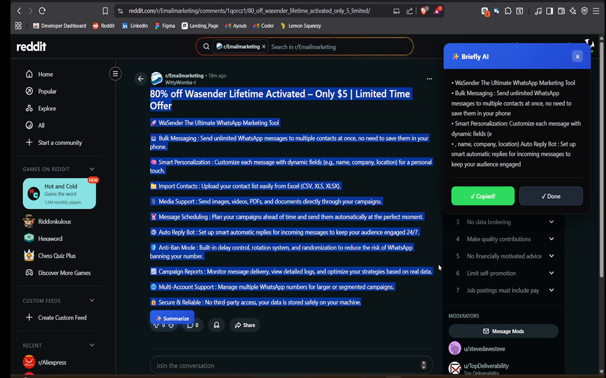Click the back arrow beside post header
606x378 pixels.
[141, 79]
